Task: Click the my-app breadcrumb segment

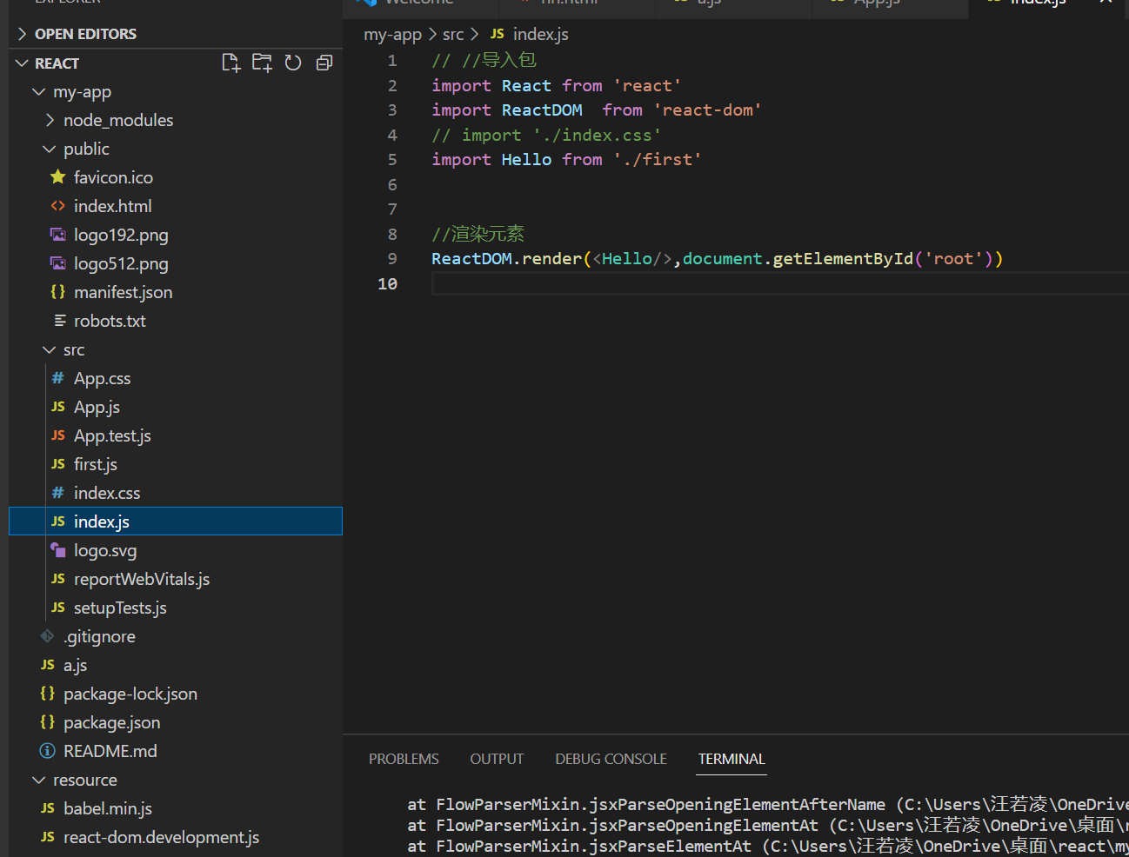Action: [x=392, y=34]
